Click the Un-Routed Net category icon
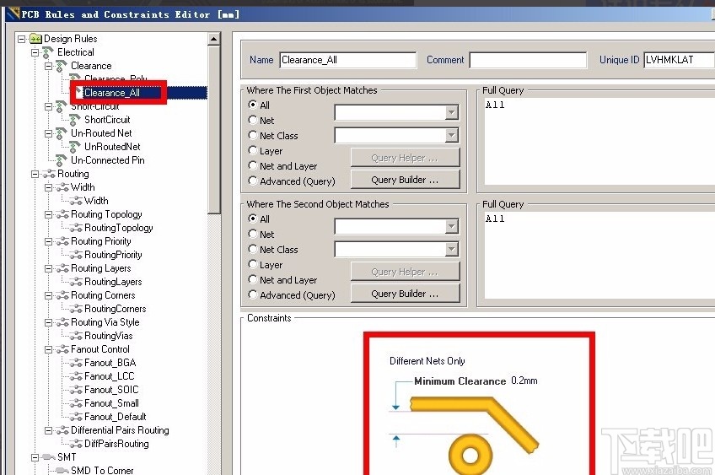Image resolution: width=715 pixels, height=475 pixels. tap(62, 133)
